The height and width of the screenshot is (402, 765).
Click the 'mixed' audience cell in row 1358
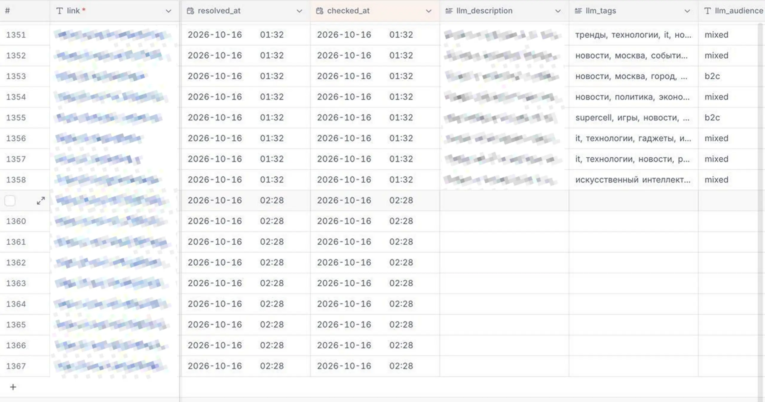(731, 180)
